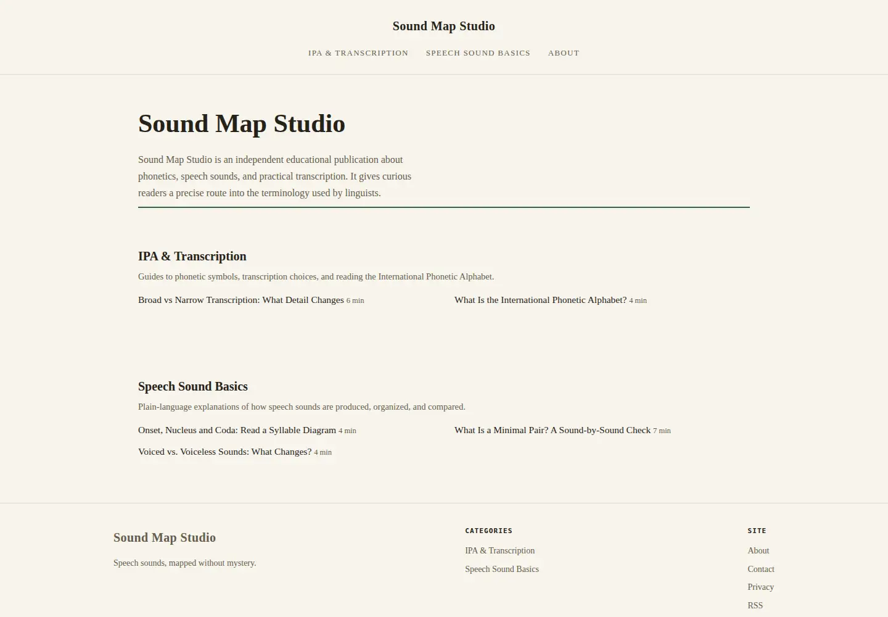Click the 'Plain-language explanations' description text

point(302,407)
